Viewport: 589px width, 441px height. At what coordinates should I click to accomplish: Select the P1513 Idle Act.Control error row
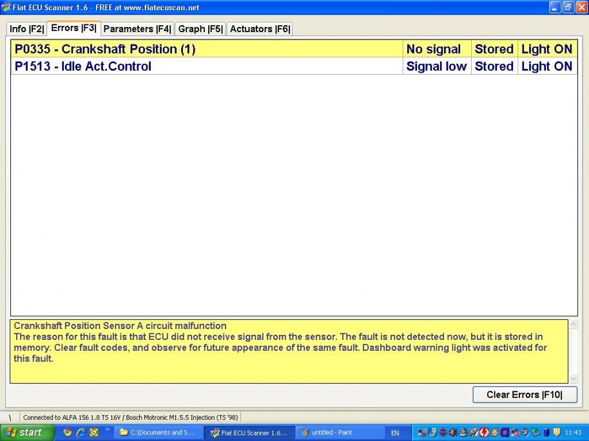point(206,66)
